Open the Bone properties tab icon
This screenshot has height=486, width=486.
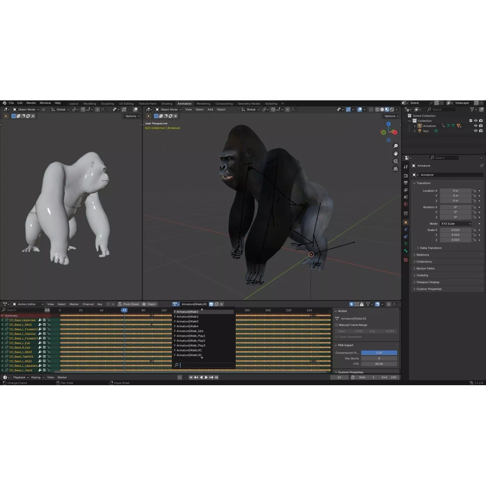(x=406, y=251)
